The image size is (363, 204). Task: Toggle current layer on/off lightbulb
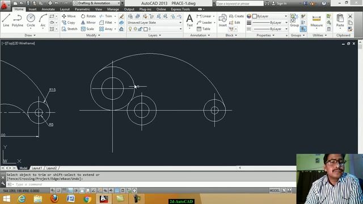130,29
